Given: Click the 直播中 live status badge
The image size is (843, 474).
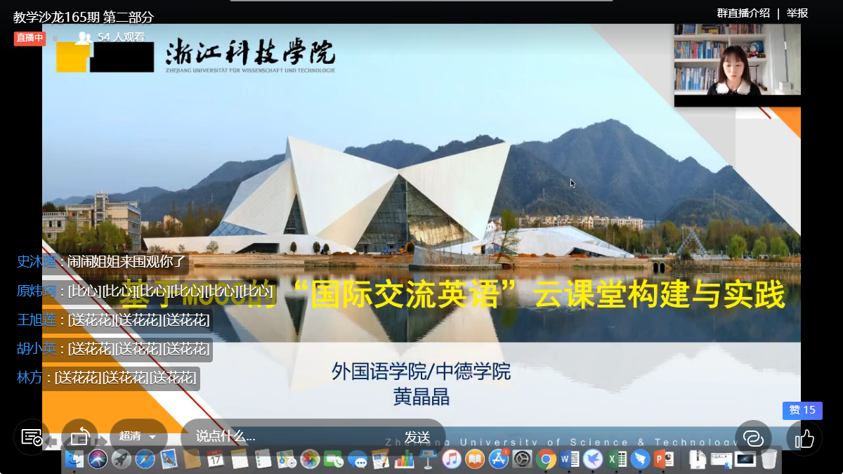Looking at the screenshot, I should point(30,38).
